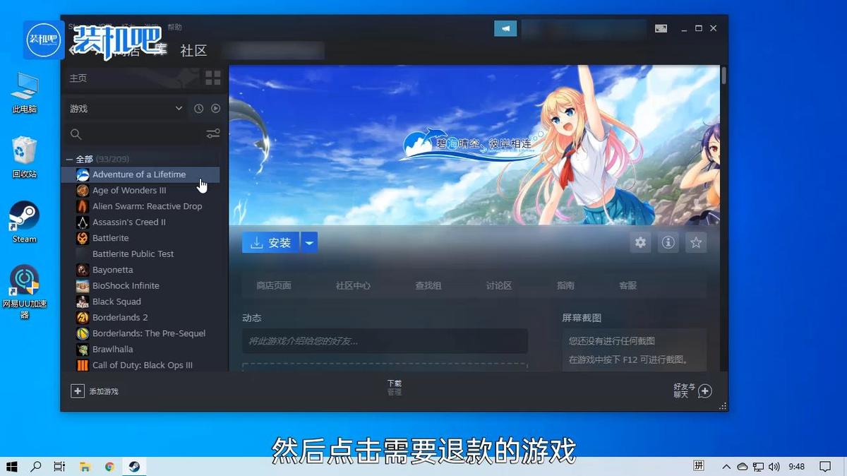The height and width of the screenshot is (476, 847).
Task: Open the 帮助 menu
Action: coord(174,27)
